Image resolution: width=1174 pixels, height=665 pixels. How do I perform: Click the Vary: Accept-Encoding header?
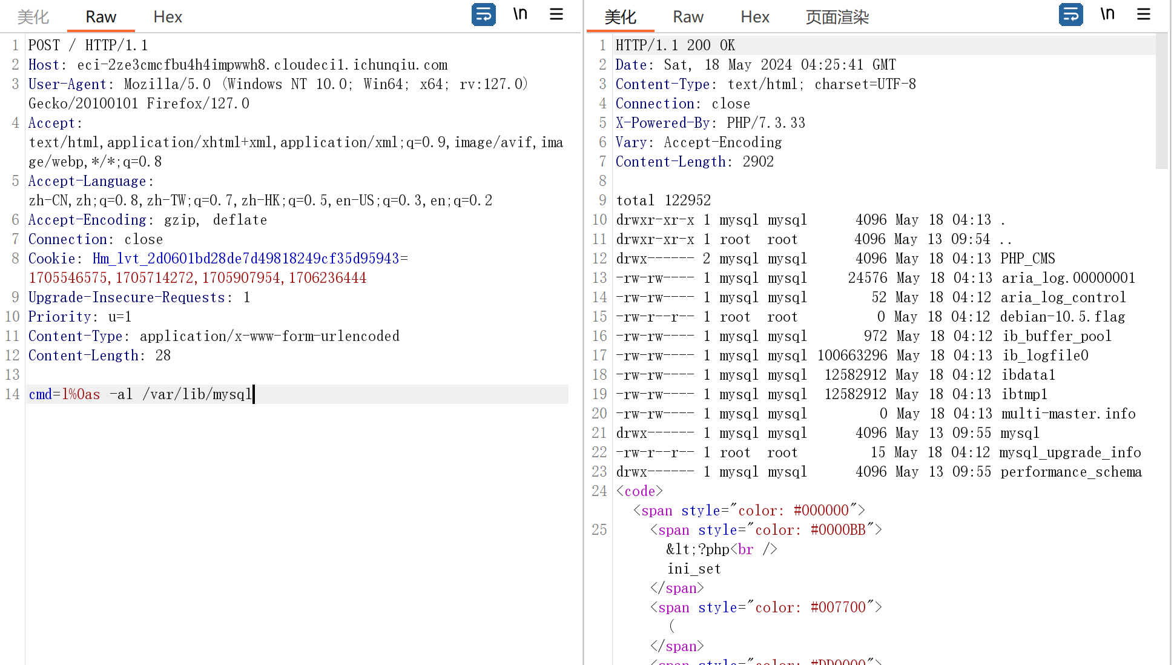coord(699,142)
